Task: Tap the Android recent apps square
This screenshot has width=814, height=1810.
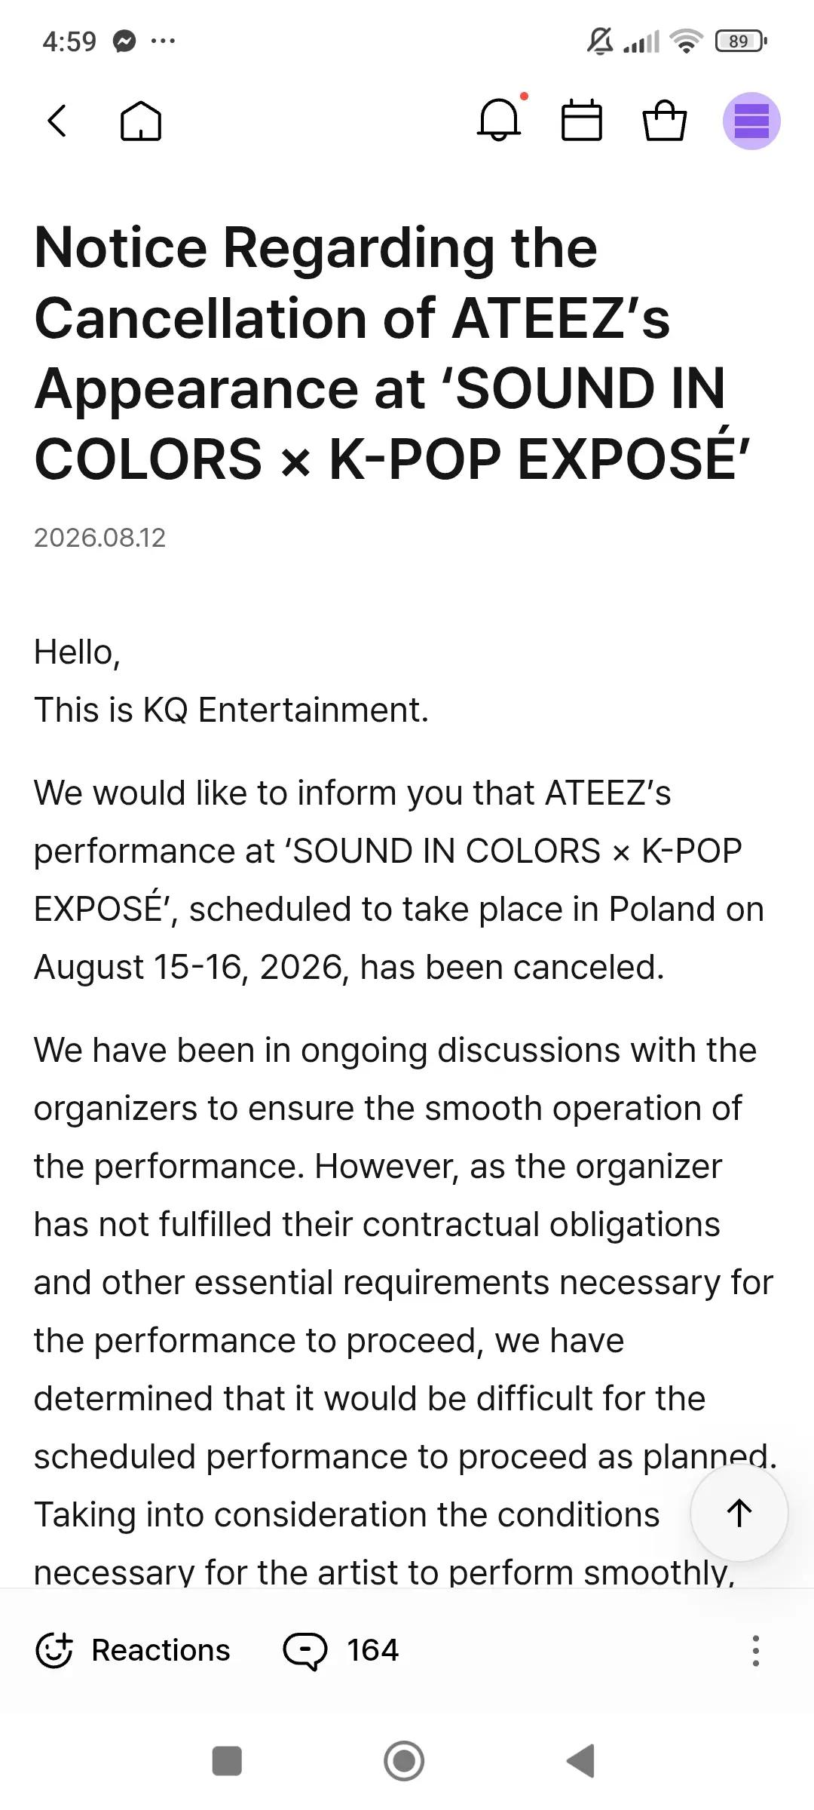Action: 227,1761
